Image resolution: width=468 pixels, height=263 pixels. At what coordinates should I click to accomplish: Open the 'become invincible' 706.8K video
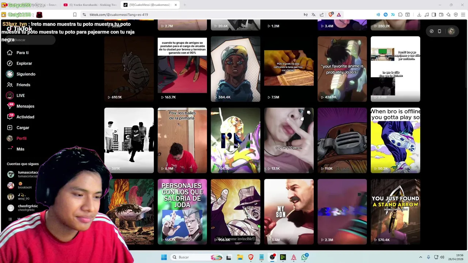(235, 211)
